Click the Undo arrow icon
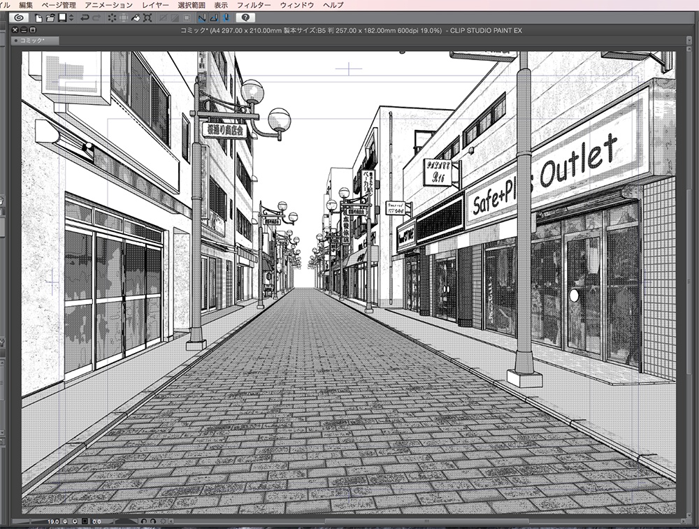This screenshot has height=529, width=699. click(x=85, y=20)
